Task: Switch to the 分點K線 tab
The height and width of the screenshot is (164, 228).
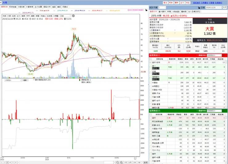Action: pos(21,7)
